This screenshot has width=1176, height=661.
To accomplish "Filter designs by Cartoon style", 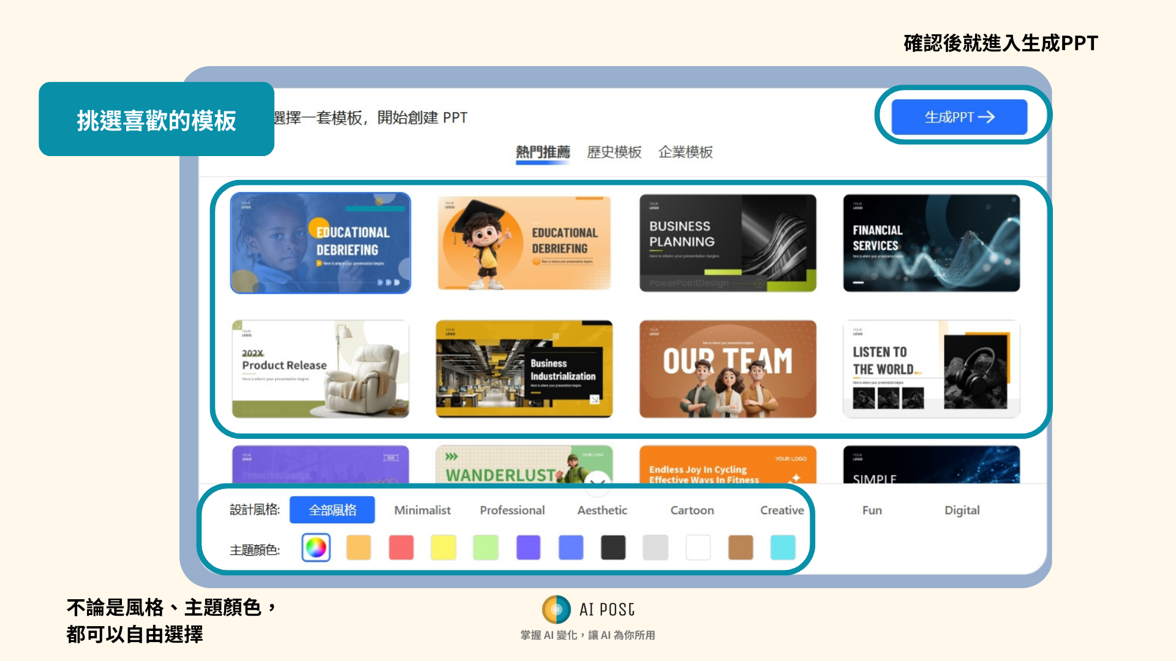I will point(692,510).
